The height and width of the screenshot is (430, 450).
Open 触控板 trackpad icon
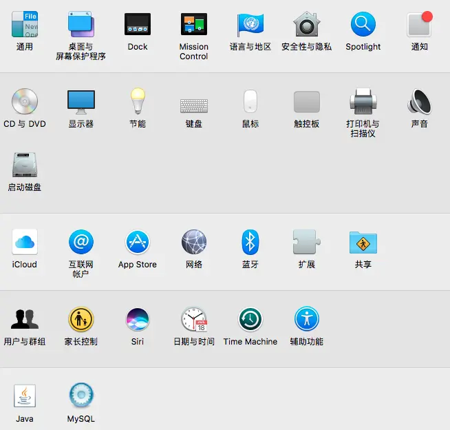(307, 102)
